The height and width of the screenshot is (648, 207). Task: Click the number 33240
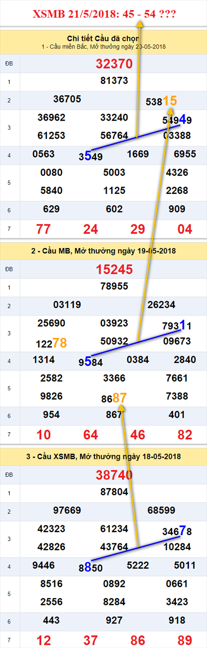pyautogui.click(x=114, y=118)
